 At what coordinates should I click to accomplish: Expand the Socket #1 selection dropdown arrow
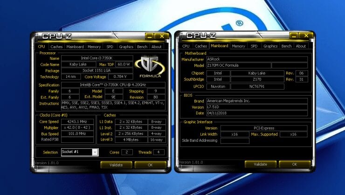(x=95, y=152)
